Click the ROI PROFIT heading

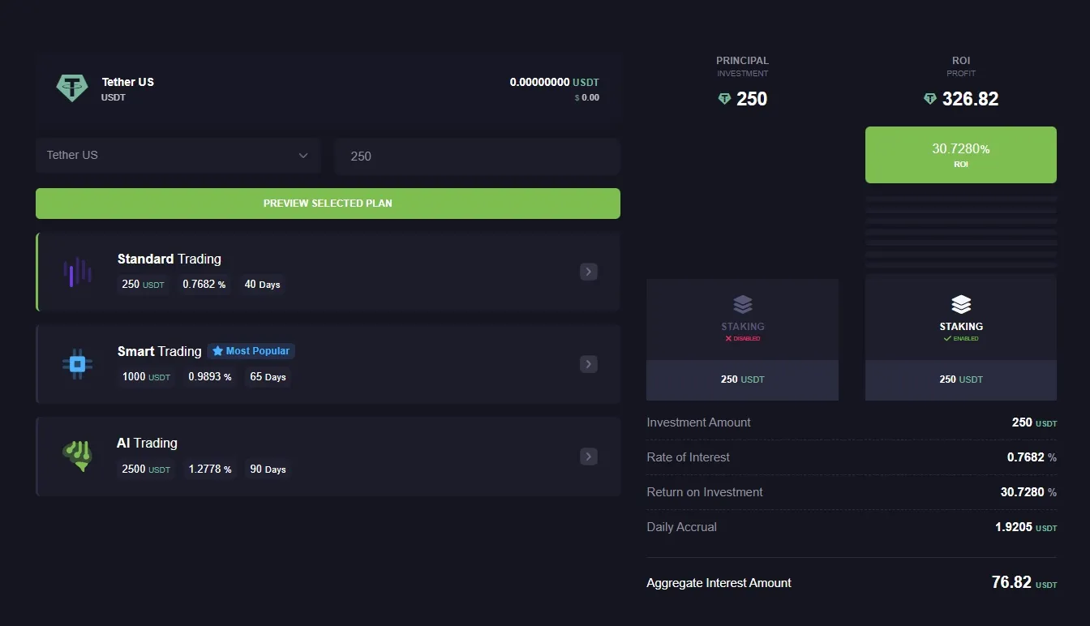(x=961, y=66)
